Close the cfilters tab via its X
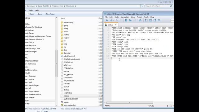 point(115,25)
